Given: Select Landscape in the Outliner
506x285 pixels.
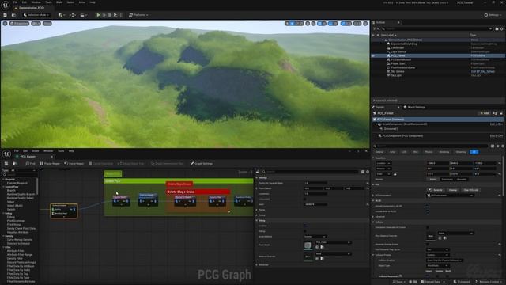Looking at the screenshot, I should coord(397,47).
